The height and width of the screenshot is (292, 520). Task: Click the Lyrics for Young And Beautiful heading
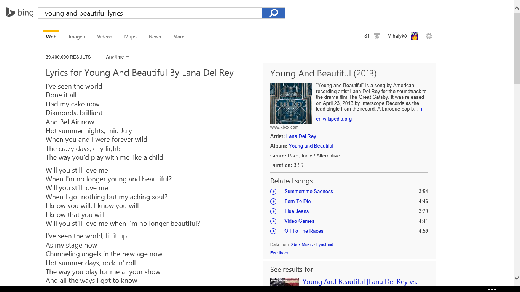[140, 73]
